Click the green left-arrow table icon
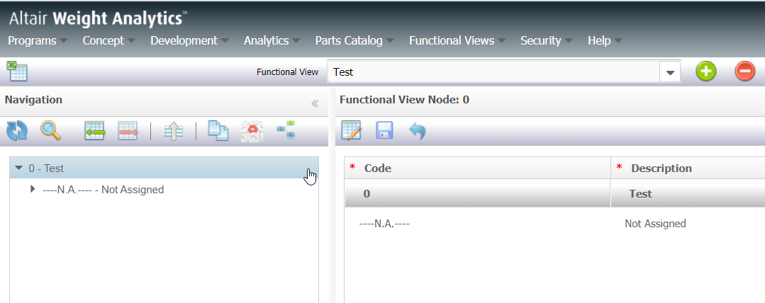Viewport: 765px width, 303px height. coord(94,131)
